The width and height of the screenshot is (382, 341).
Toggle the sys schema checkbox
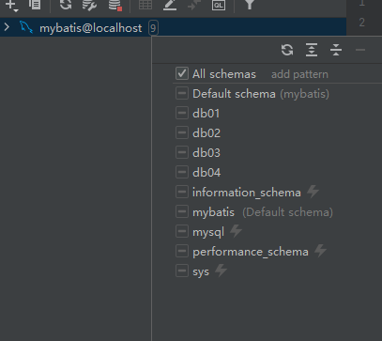(182, 271)
